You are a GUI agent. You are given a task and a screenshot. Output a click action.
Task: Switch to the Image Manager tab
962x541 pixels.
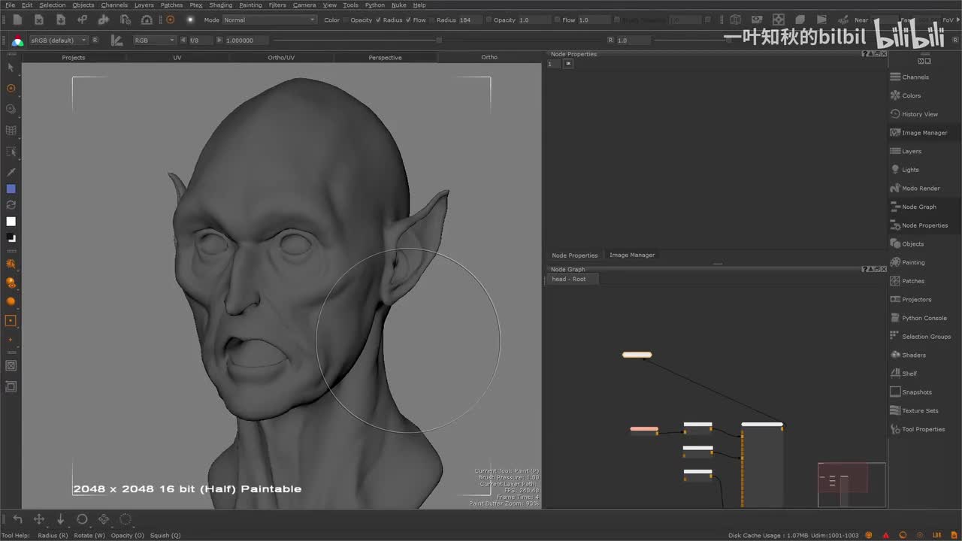tap(631, 255)
